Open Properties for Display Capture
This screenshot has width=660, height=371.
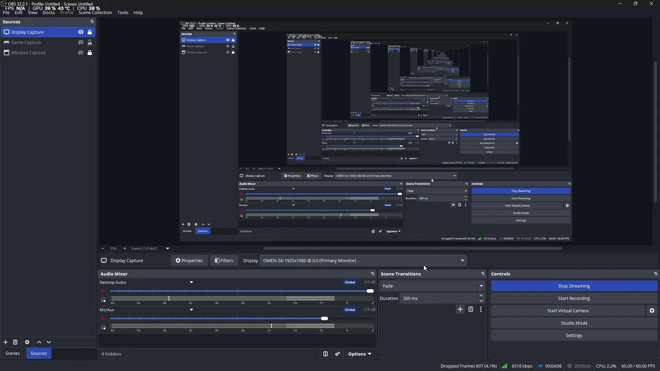click(189, 261)
